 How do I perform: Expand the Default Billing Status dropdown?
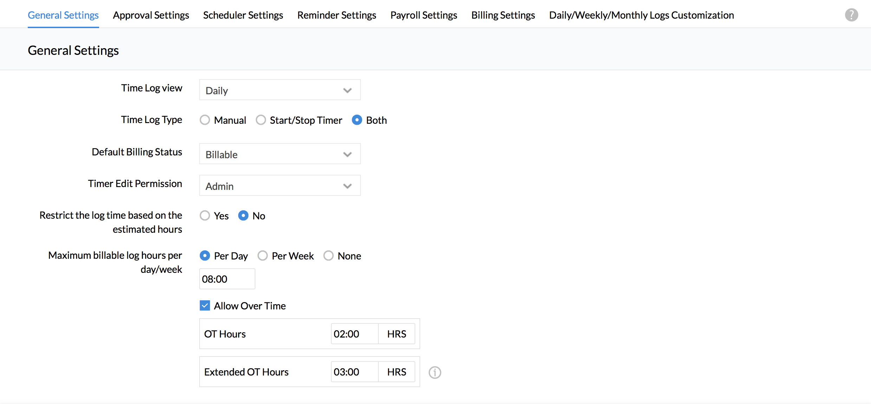(x=280, y=154)
